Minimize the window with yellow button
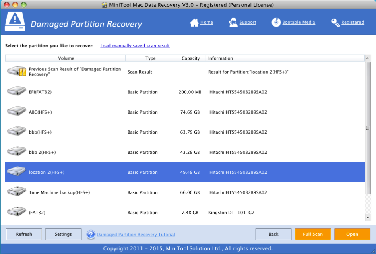The width and height of the screenshot is (376, 254). click(15, 5)
